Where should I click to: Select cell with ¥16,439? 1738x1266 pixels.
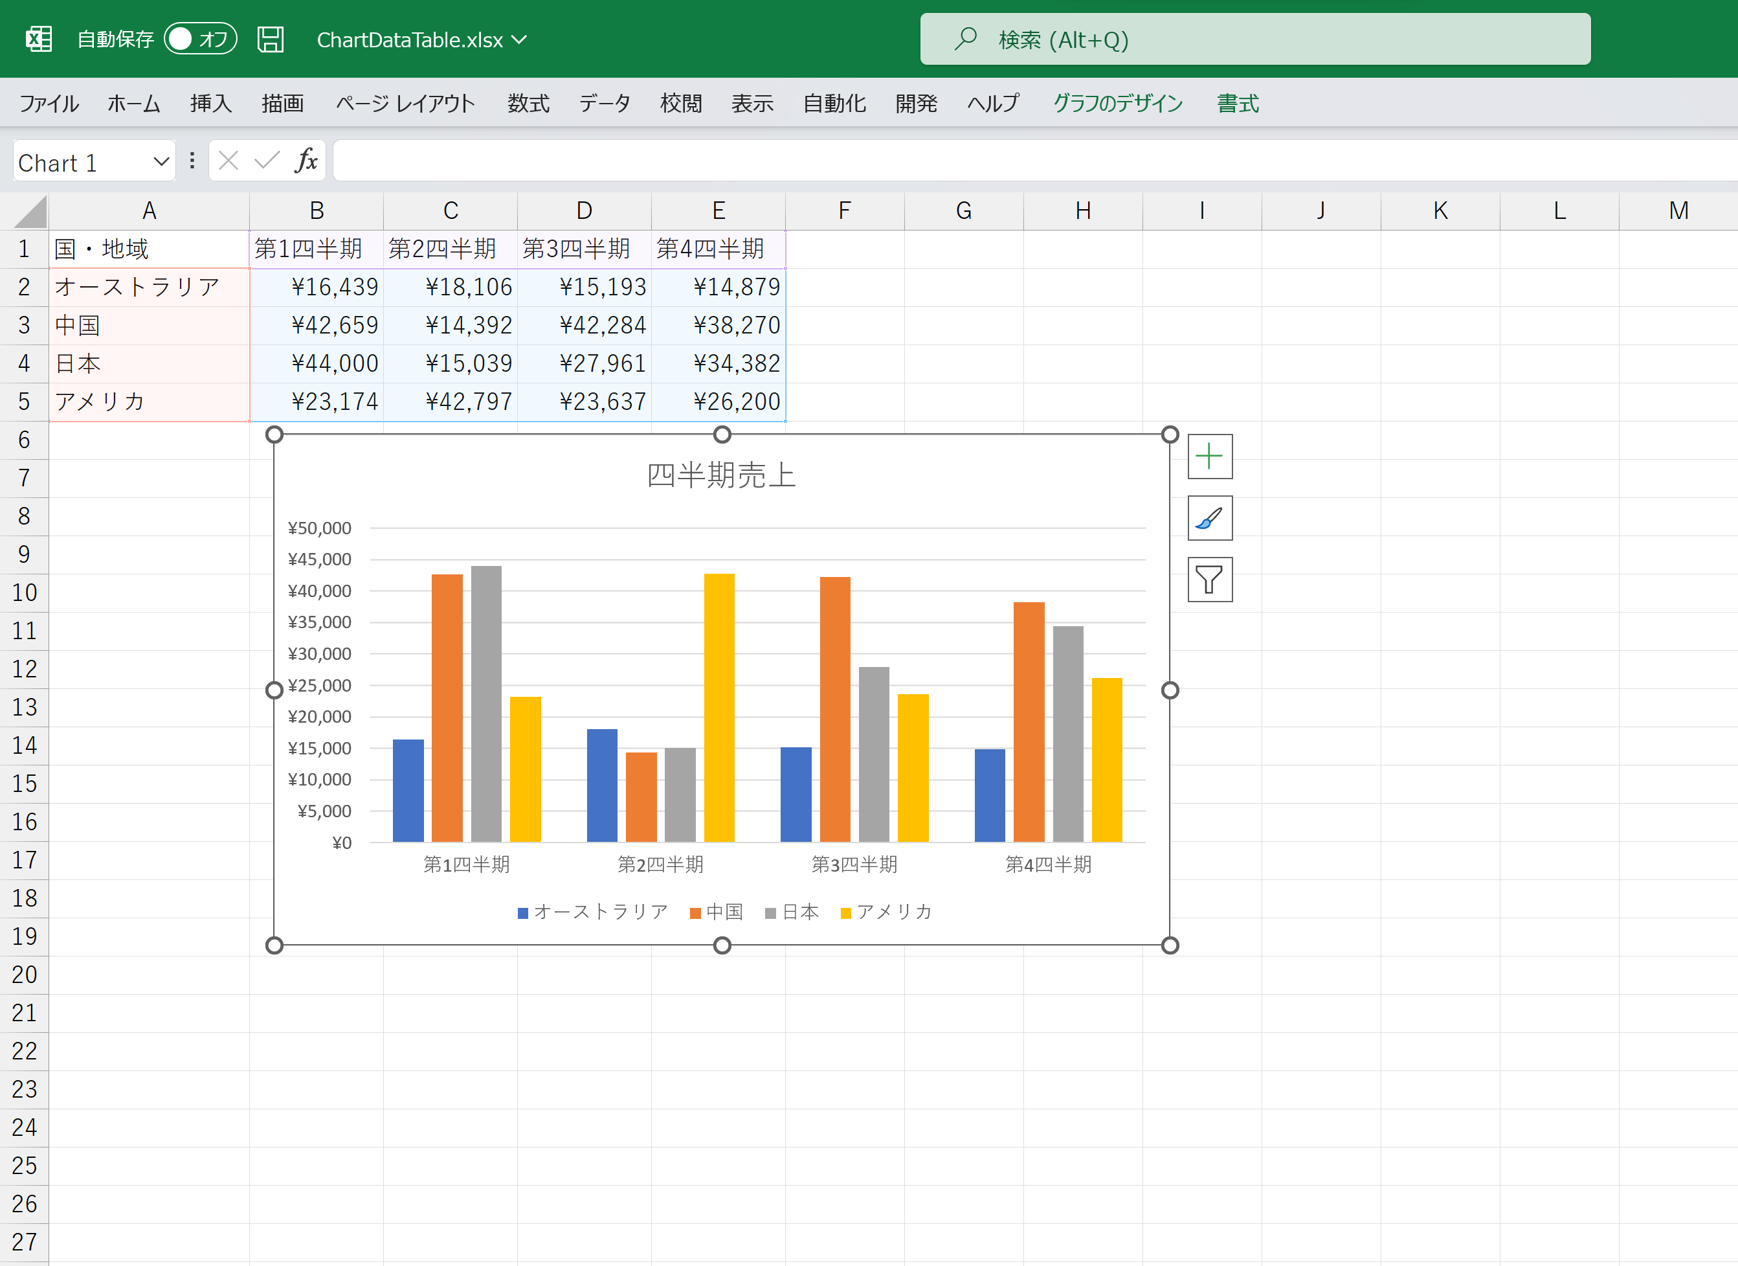(317, 288)
